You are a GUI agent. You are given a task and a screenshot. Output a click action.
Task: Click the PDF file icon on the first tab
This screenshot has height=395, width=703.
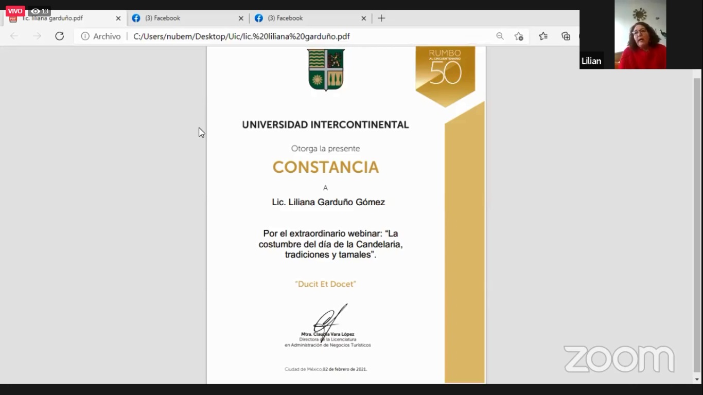click(13, 19)
